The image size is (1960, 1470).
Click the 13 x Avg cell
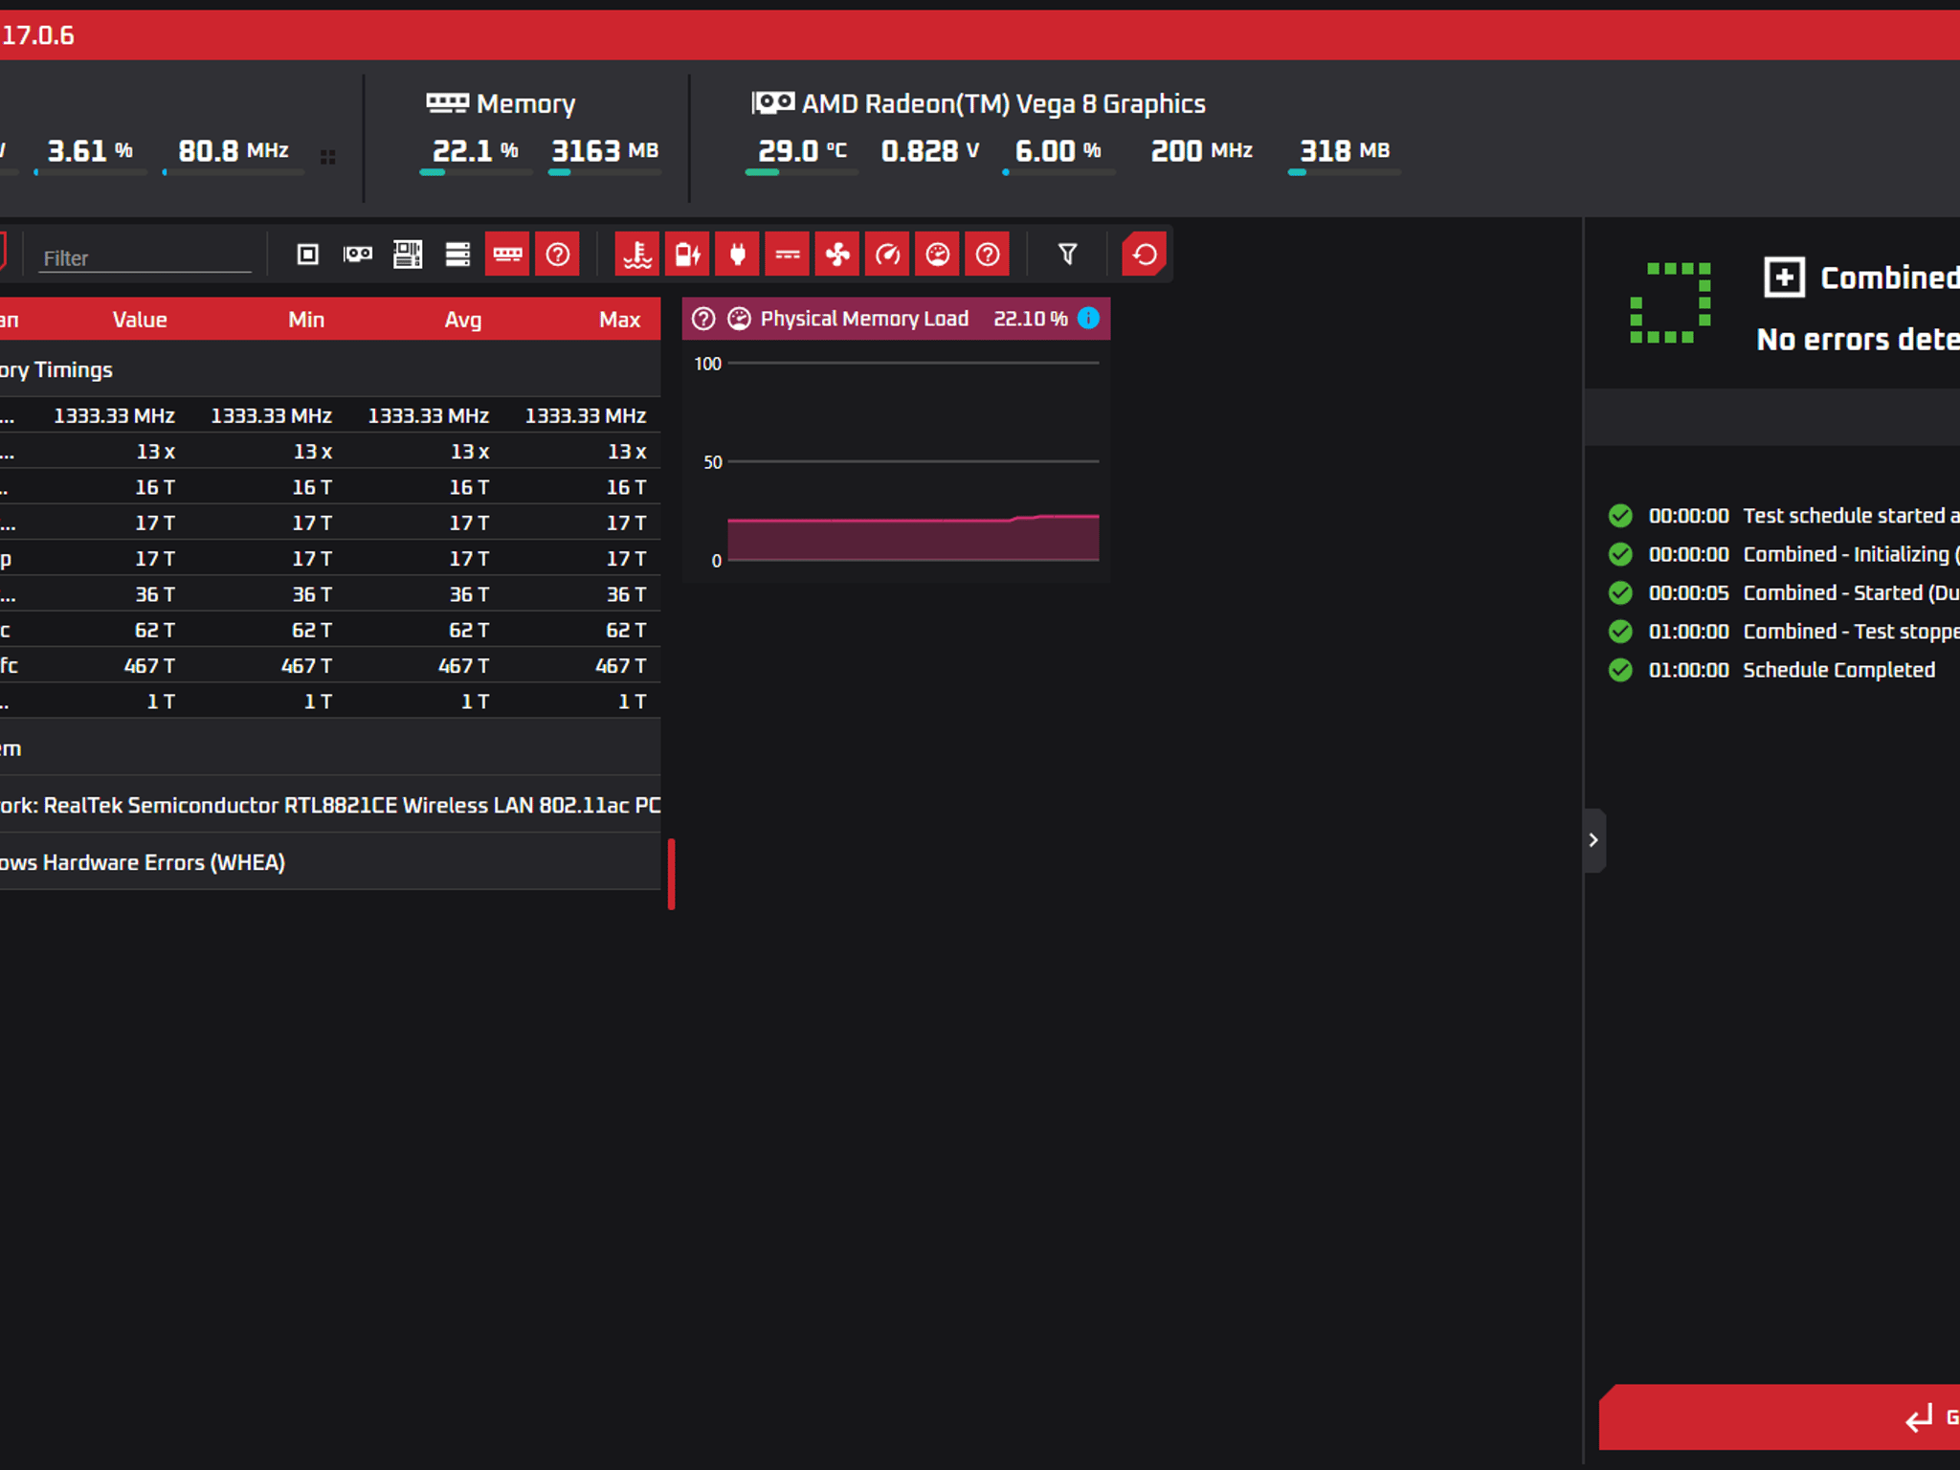tap(470, 452)
